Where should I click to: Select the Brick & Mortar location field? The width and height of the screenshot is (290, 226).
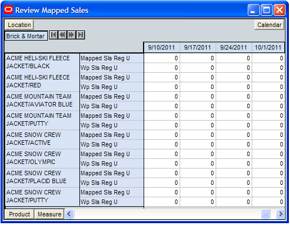click(26, 36)
